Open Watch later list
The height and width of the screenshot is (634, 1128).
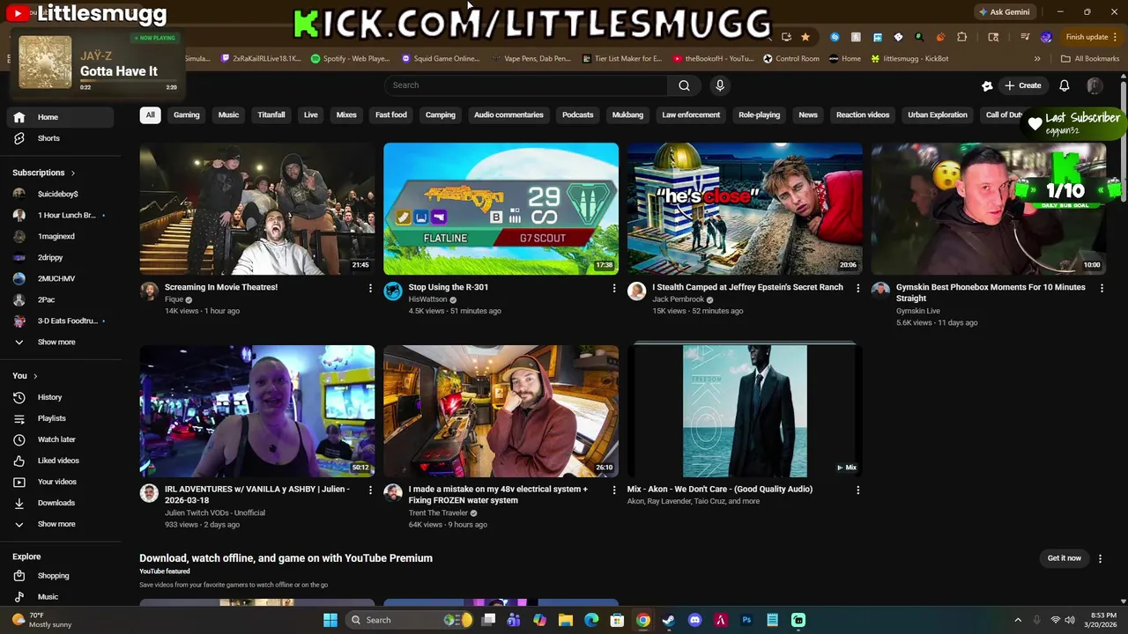61,439
